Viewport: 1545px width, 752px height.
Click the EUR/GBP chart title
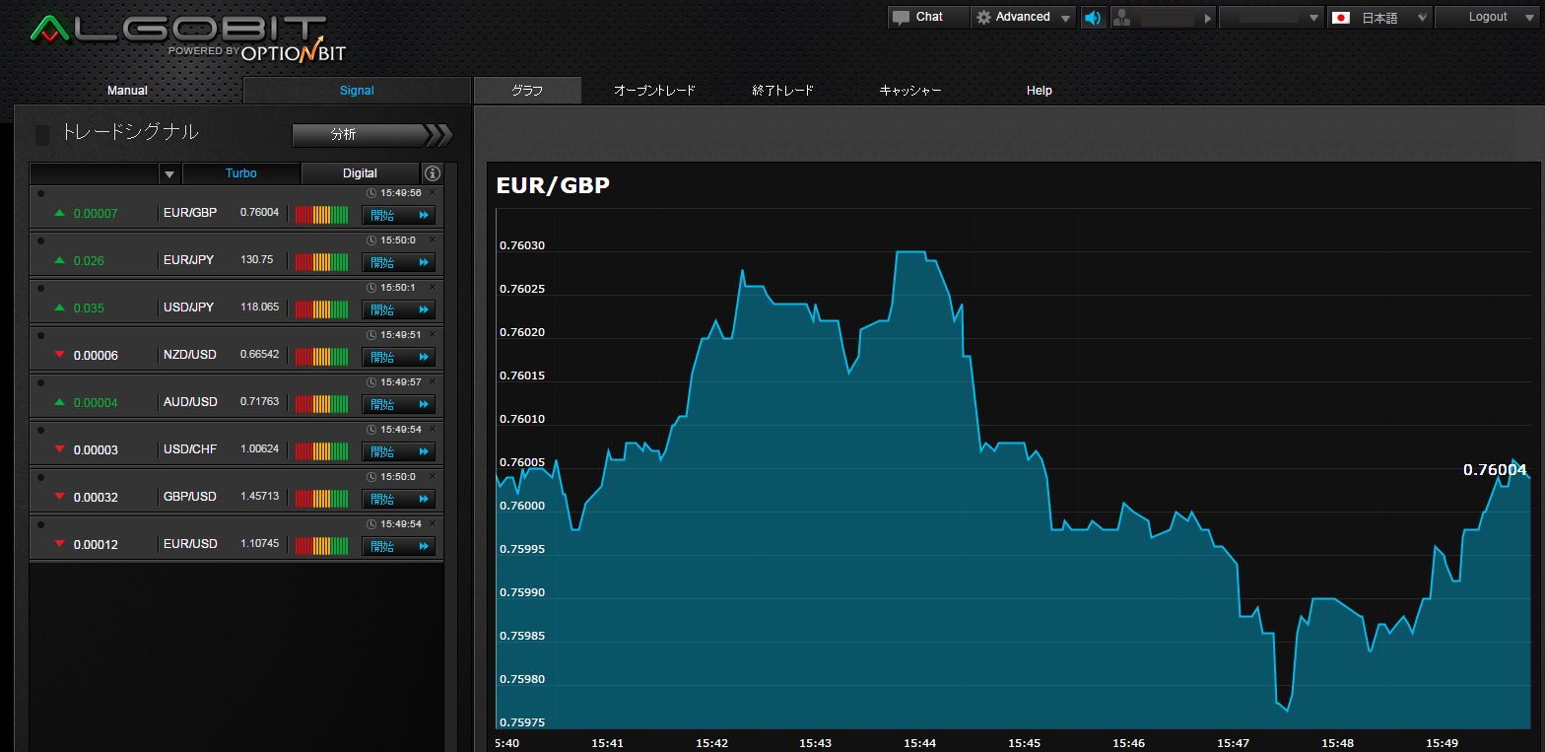(x=553, y=185)
